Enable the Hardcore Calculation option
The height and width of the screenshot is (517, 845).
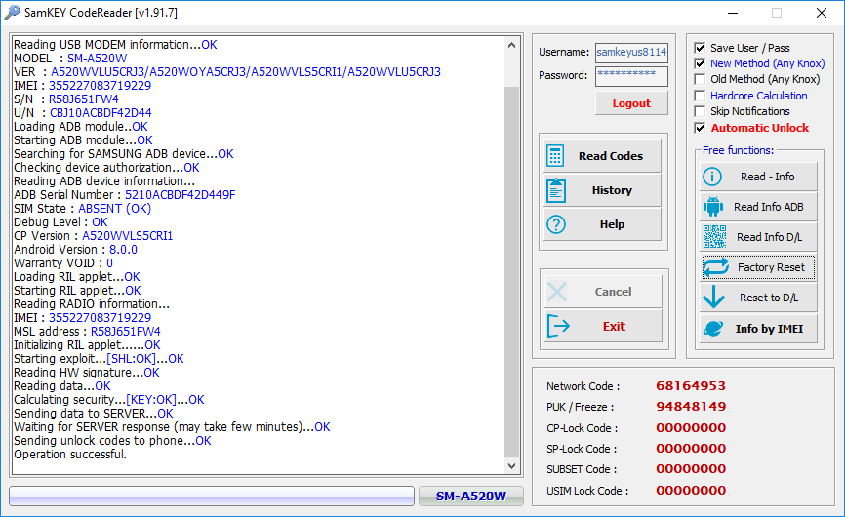click(700, 96)
